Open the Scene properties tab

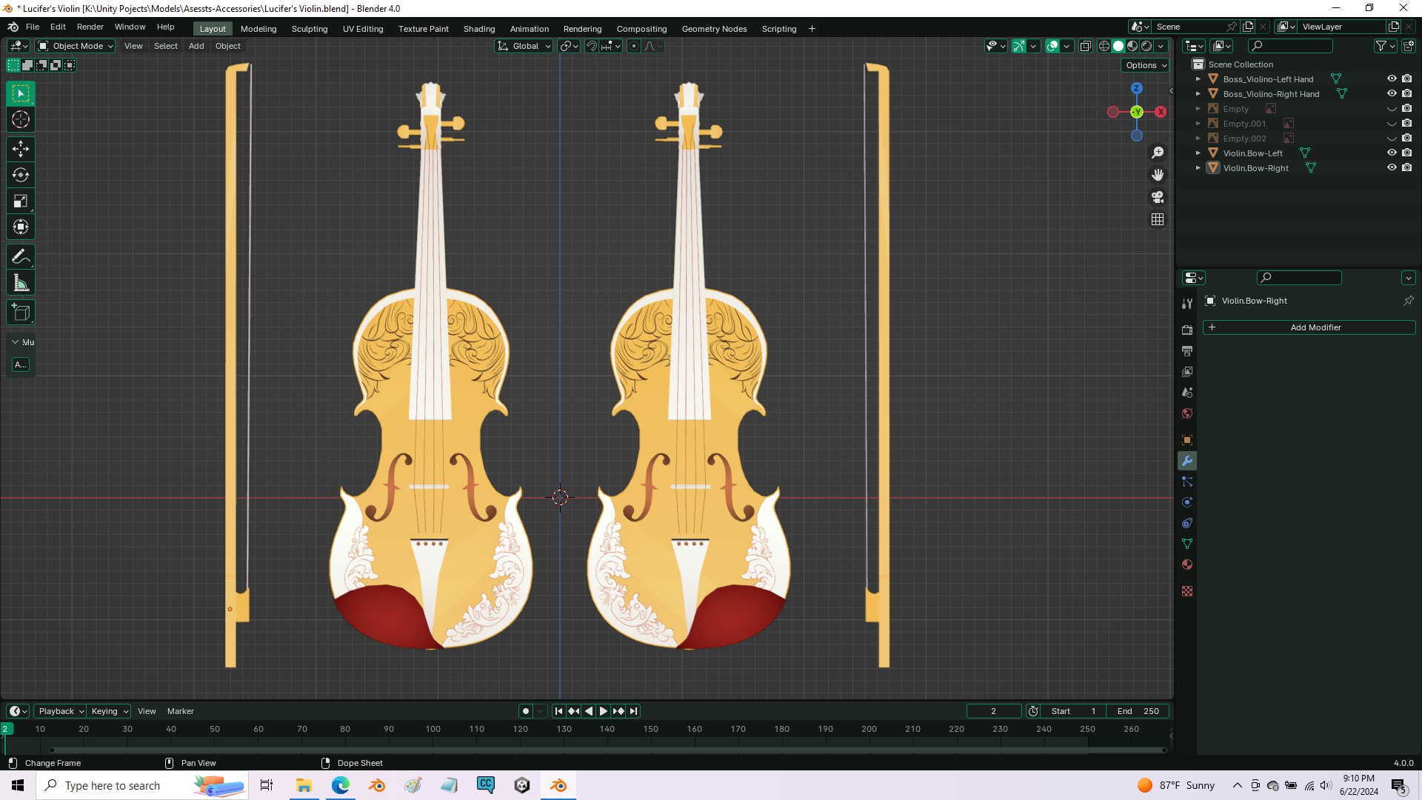tap(1187, 392)
